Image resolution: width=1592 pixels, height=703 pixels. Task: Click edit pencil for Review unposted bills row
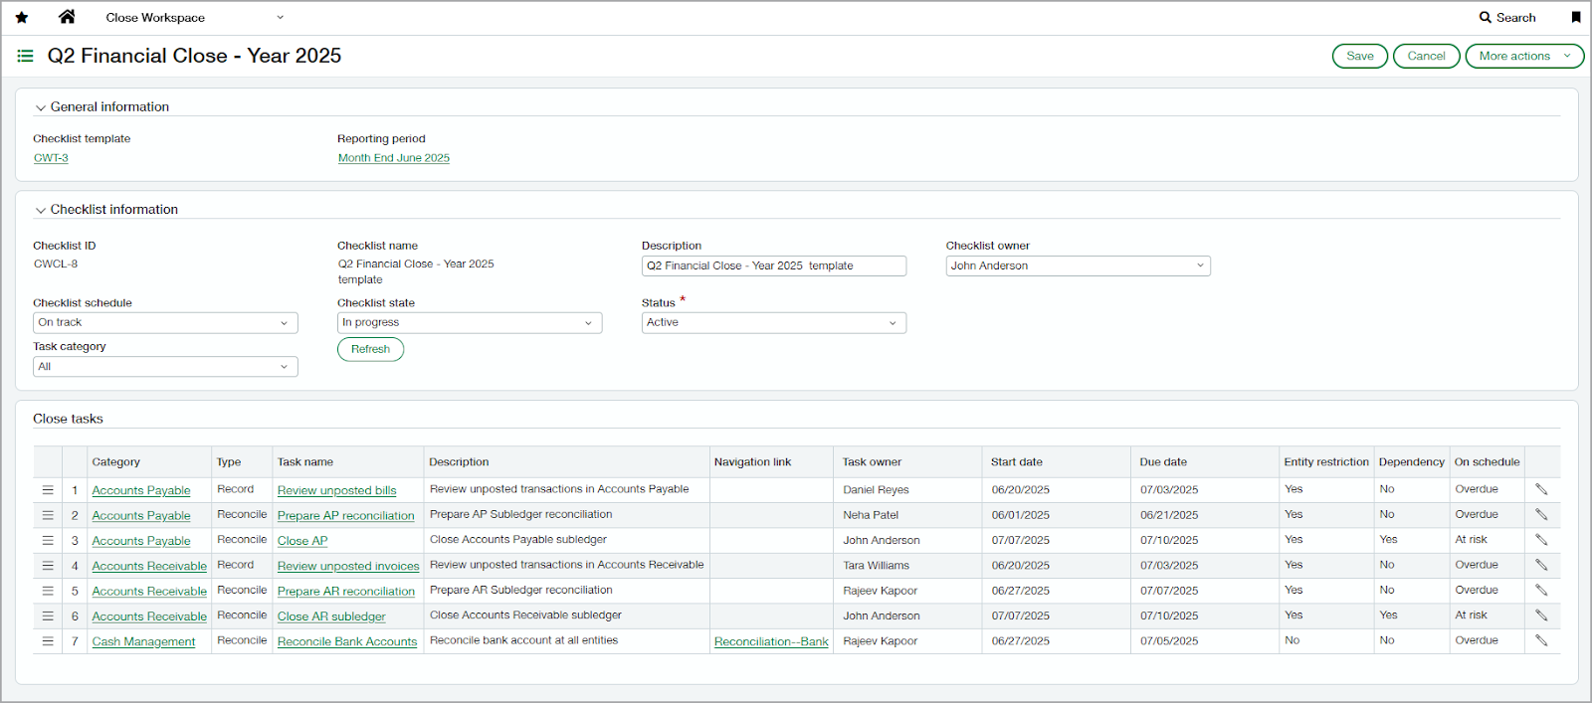click(x=1541, y=489)
